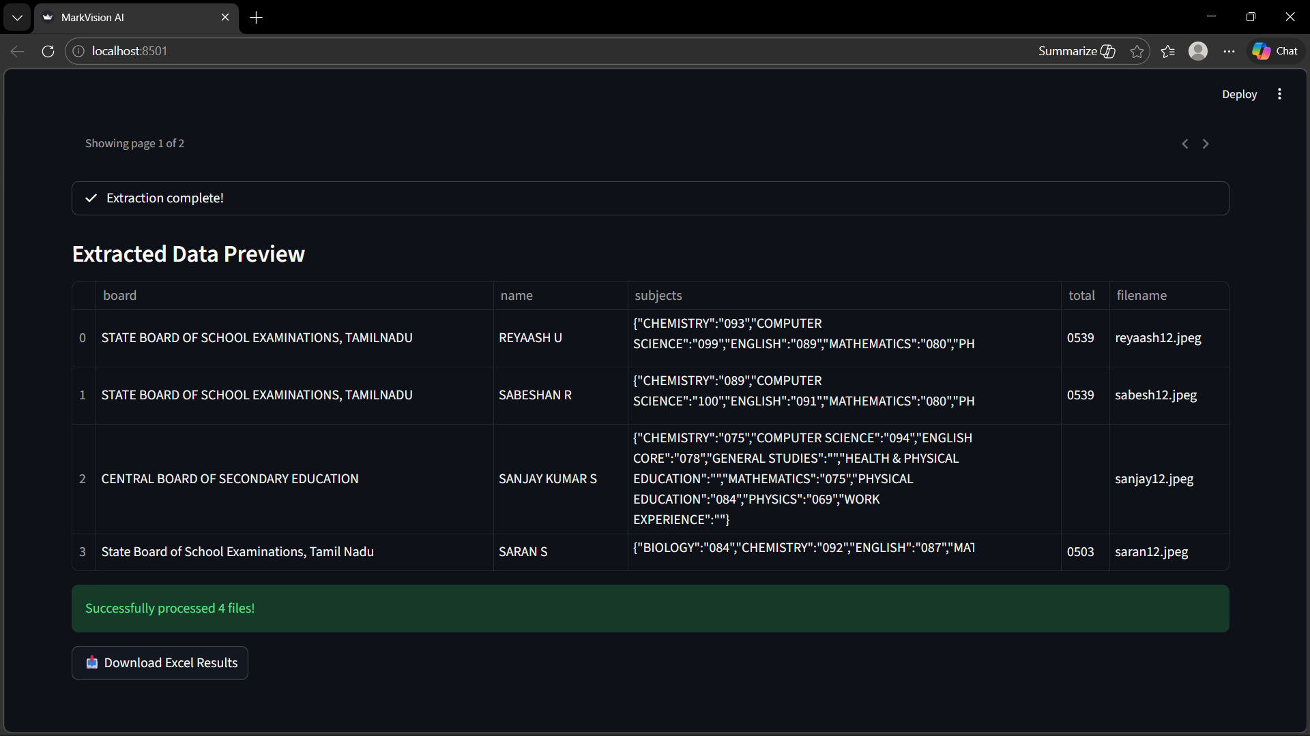Open the favorites list icon
Viewport: 1310px width, 736px height.
pyautogui.click(x=1167, y=51)
